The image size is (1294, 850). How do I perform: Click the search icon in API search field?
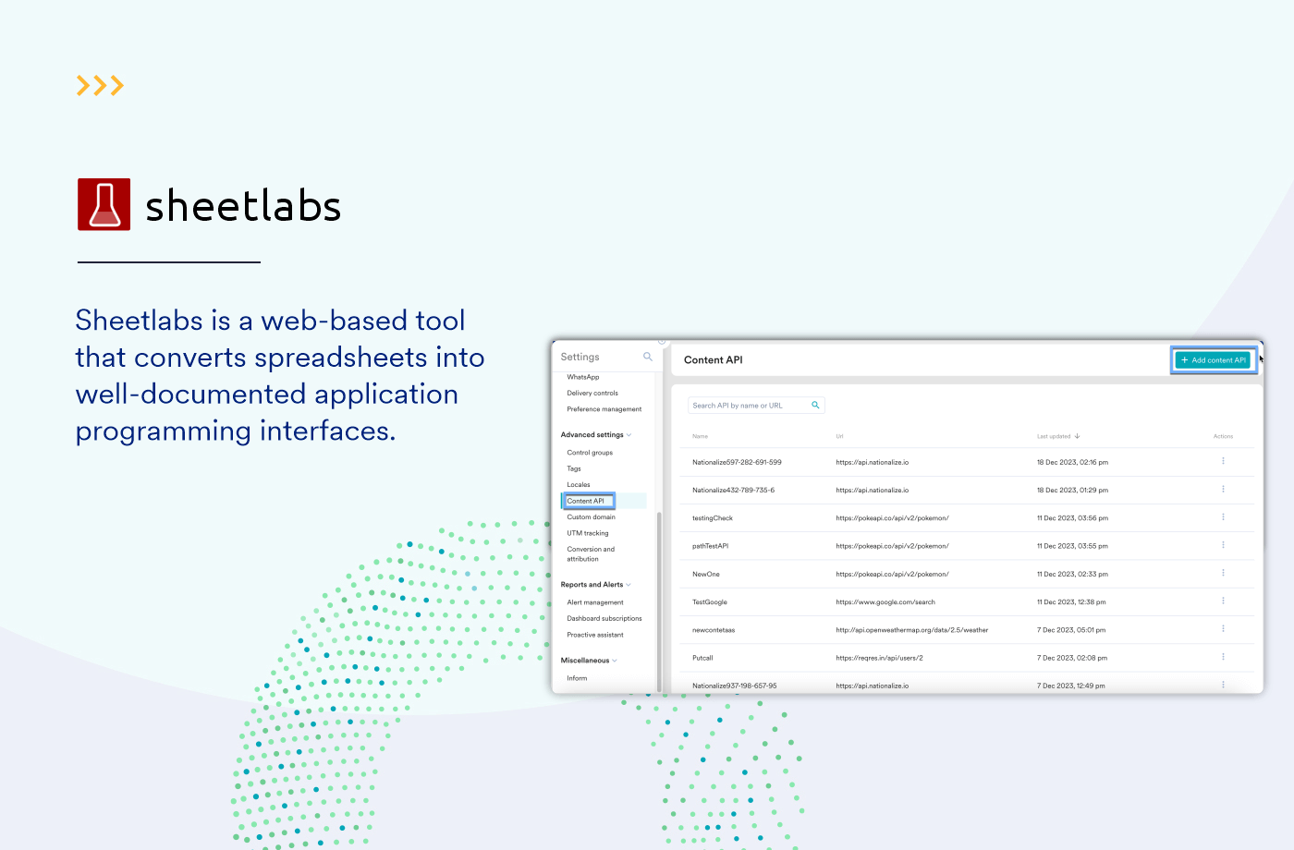[815, 405]
